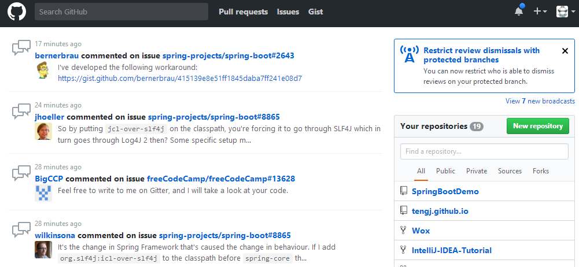Click the broadcast tower icon

click(x=410, y=54)
